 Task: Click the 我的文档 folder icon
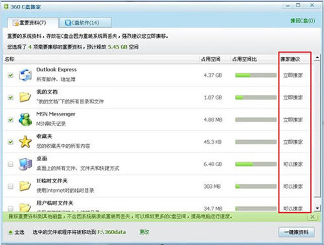[x=25, y=98]
